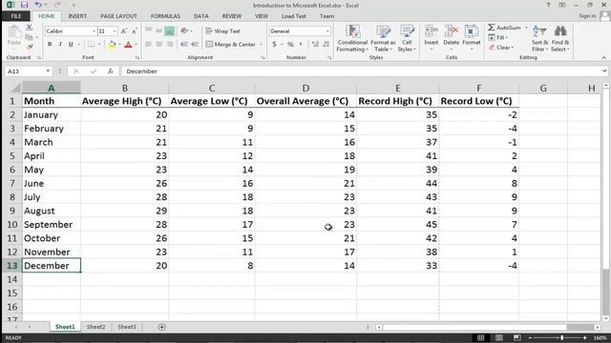Expand the formula bar
This screenshot has width=611, height=343.
pos(604,71)
